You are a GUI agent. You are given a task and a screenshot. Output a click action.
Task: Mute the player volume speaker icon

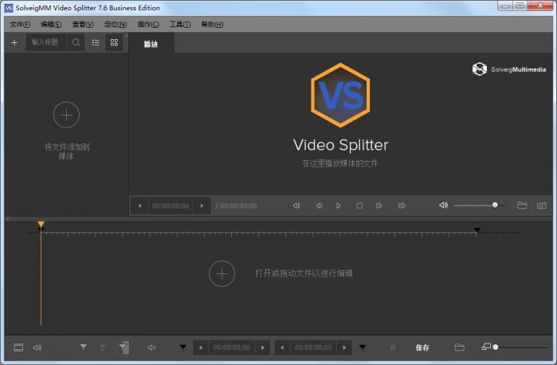point(443,205)
